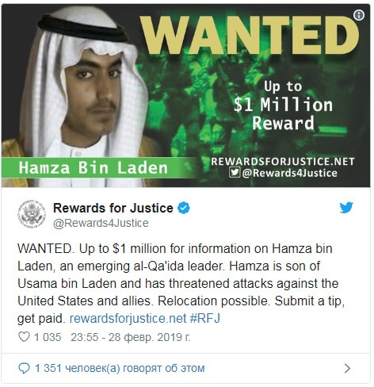Viewport: 374px width, 387px height.
Task: Click the heart like icon
Action: (x=24, y=337)
